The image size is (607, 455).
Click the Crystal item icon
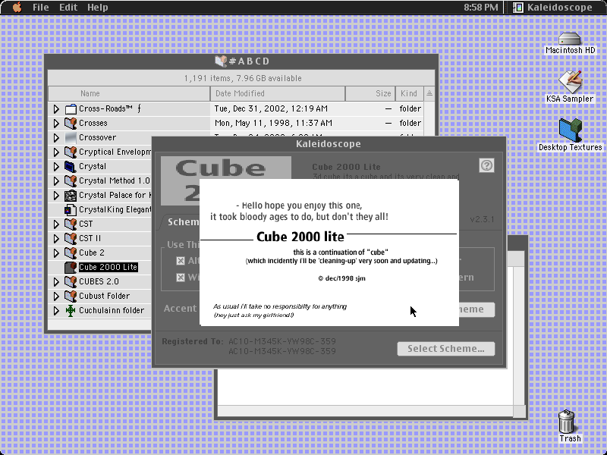pyautogui.click(x=71, y=166)
